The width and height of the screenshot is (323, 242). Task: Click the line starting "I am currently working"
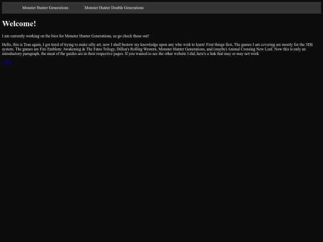(75, 36)
